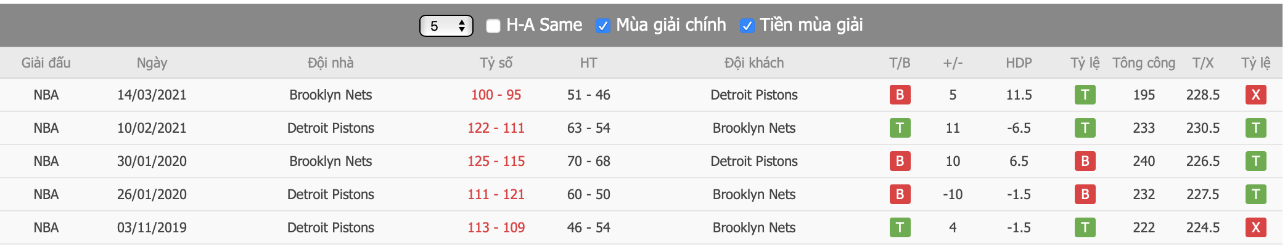Click the green T/B badge for 10/02/2021 match
The width and height of the screenshot is (1285, 252).
900,128
